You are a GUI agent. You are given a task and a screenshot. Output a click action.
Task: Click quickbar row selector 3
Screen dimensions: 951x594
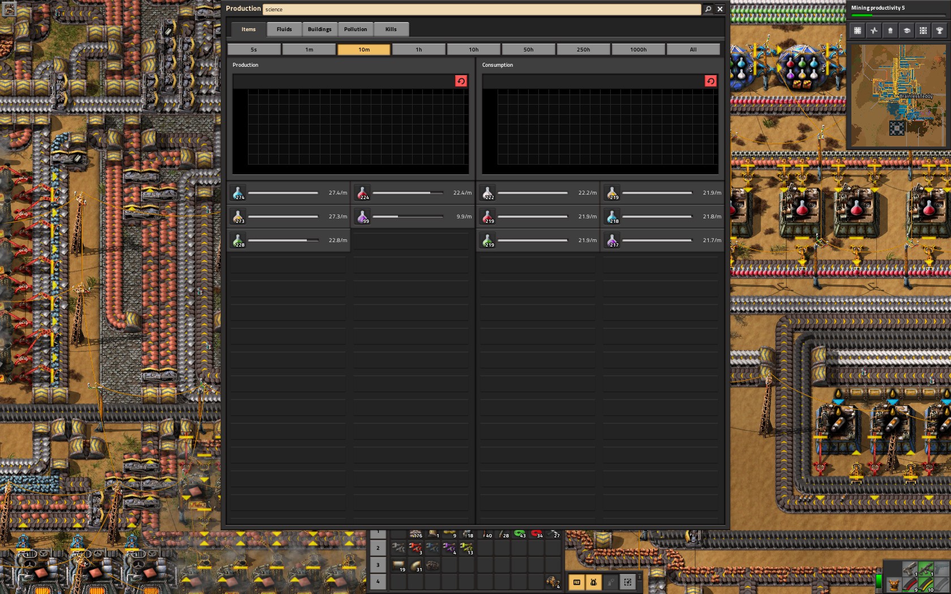click(378, 565)
